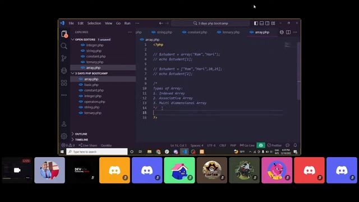The height and width of the screenshot is (202, 359).
Task: Click the command center search box
Action: click(210, 23)
